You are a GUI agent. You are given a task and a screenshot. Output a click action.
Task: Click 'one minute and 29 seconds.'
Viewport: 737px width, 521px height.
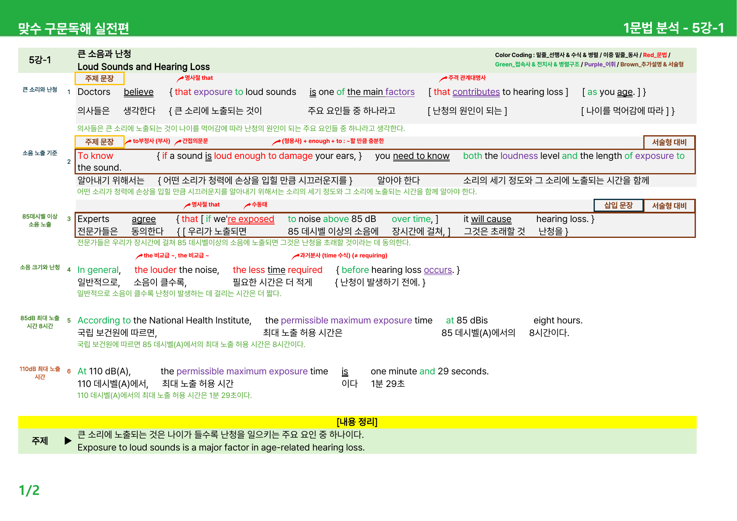point(430,372)
